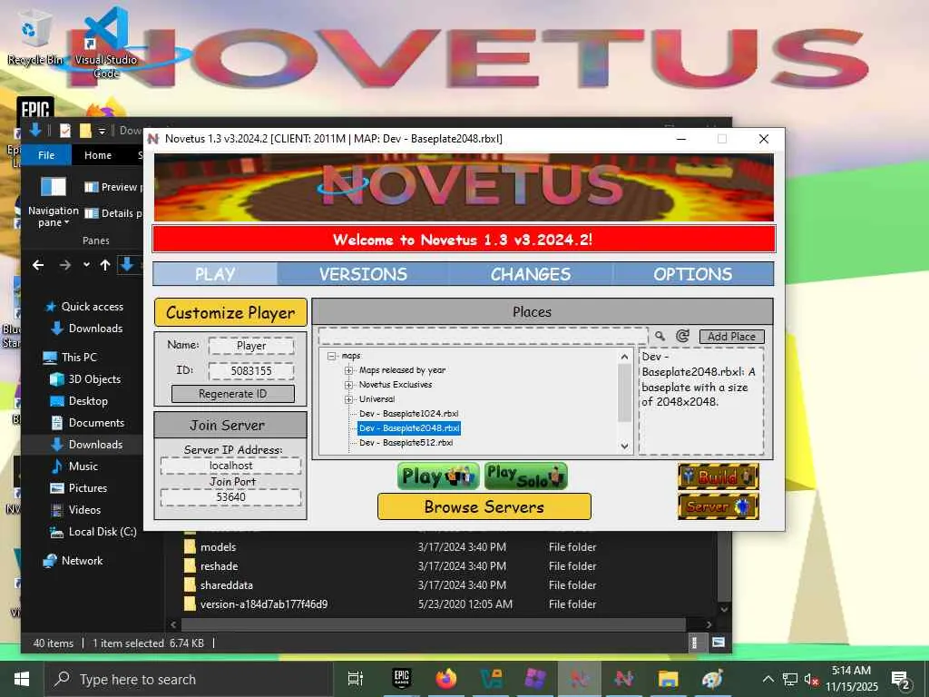929x697 pixels.
Task: Expand the "Maps released by year" node
Action: tap(348, 370)
